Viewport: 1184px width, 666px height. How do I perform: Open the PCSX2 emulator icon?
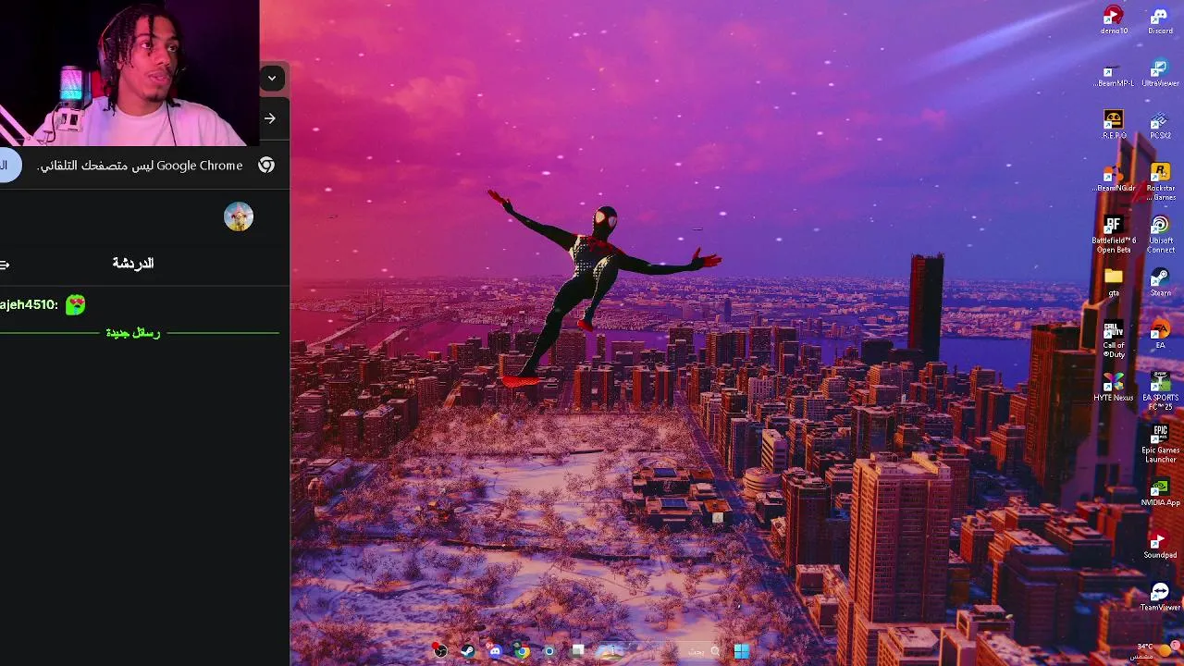[1160, 126]
